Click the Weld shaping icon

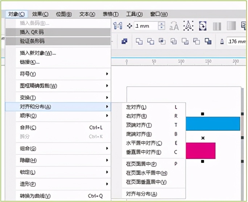[139, 41]
